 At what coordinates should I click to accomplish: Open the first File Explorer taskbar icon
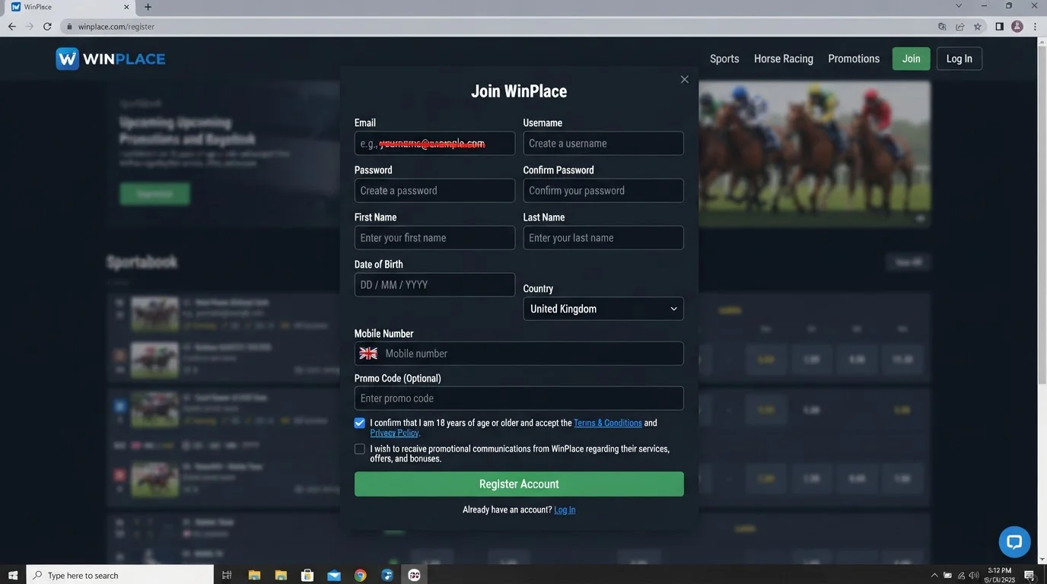click(254, 575)
